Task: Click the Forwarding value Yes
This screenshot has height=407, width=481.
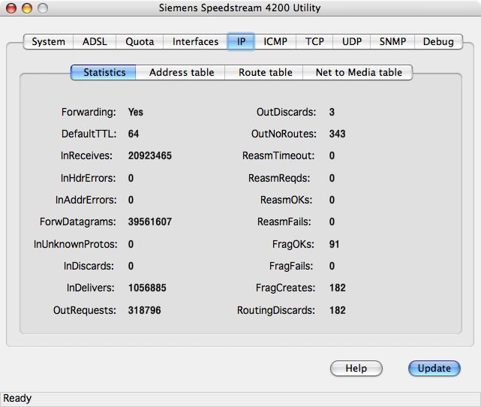Action: click(136, 112)
